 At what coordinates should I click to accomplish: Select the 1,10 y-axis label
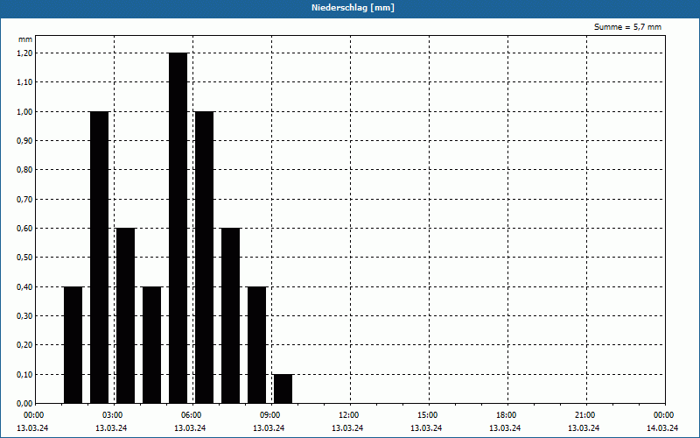click(25, 82)
